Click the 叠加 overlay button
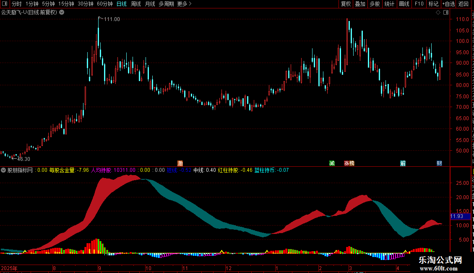The width and height of the screenshot is (474, 273). (360, 4)
